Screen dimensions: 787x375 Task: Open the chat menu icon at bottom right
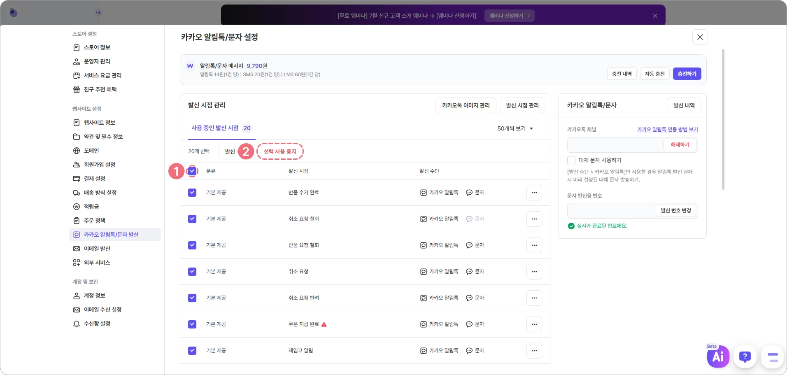point(772,356)
